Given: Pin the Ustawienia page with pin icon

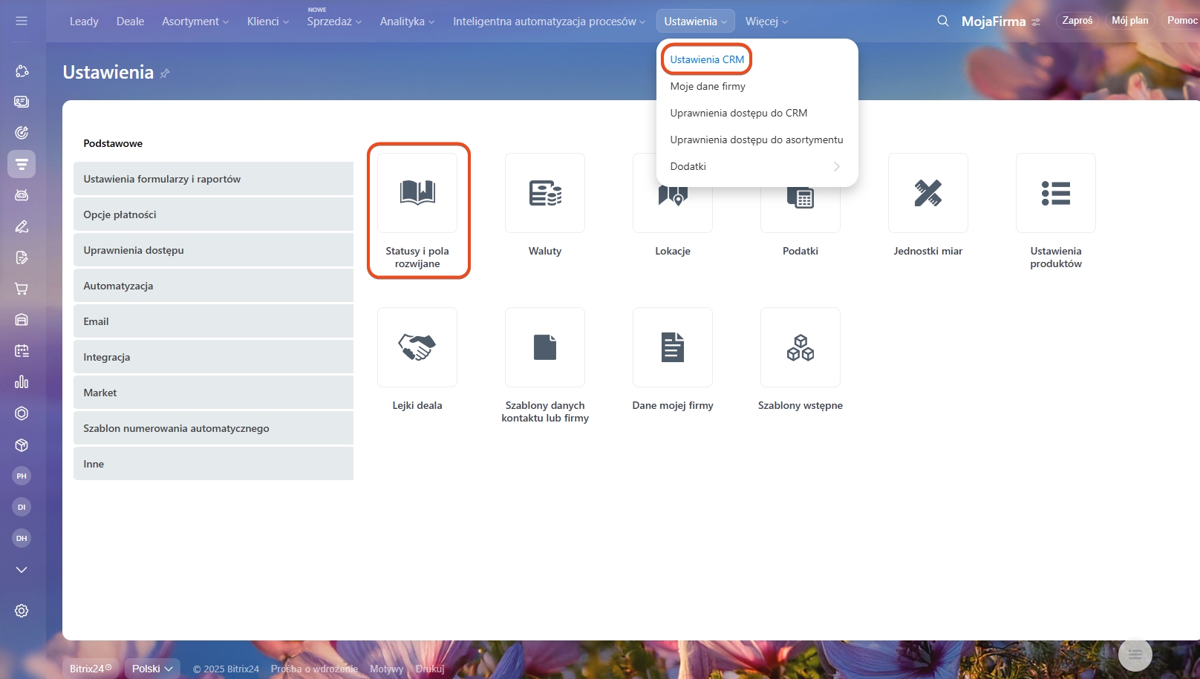Looking at the screenshot, I should tap(165, 73).
